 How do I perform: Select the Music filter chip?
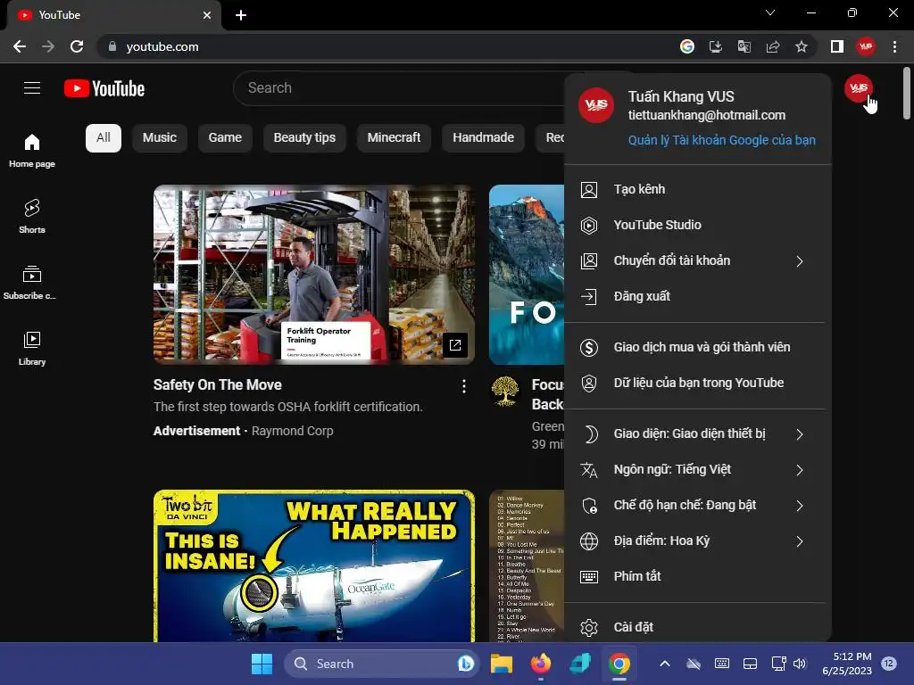tap(160, 138)
